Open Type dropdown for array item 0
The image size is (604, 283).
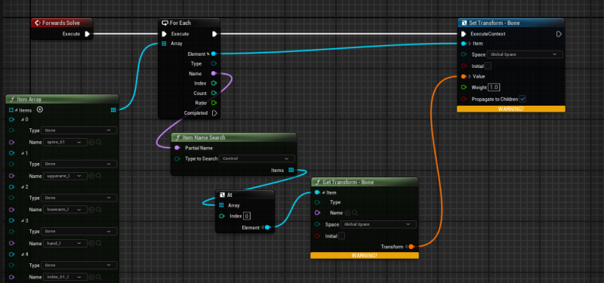79,130
